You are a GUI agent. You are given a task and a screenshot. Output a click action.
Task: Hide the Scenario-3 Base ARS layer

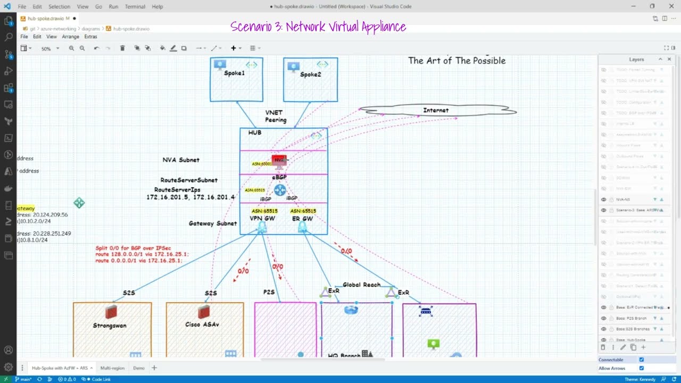(x=604, y=210)
